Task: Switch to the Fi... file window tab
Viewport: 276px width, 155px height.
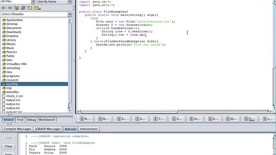Action: 250,119
